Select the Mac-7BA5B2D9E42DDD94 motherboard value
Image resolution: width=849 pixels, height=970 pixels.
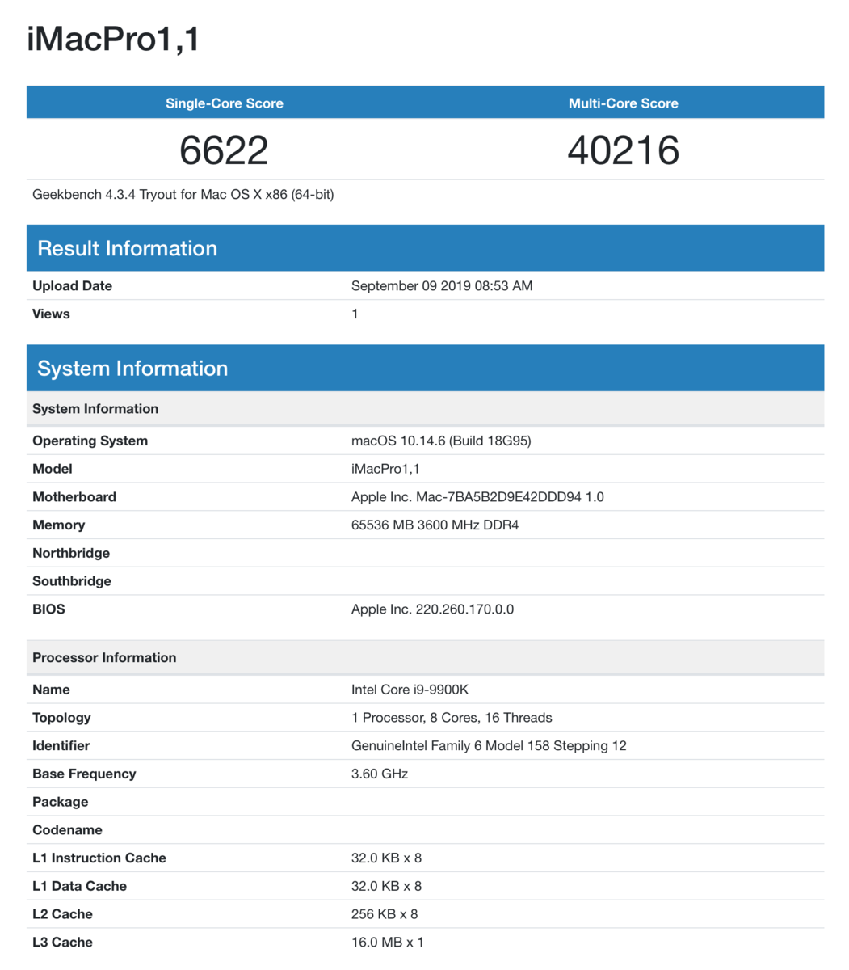(x=477, y=497)
